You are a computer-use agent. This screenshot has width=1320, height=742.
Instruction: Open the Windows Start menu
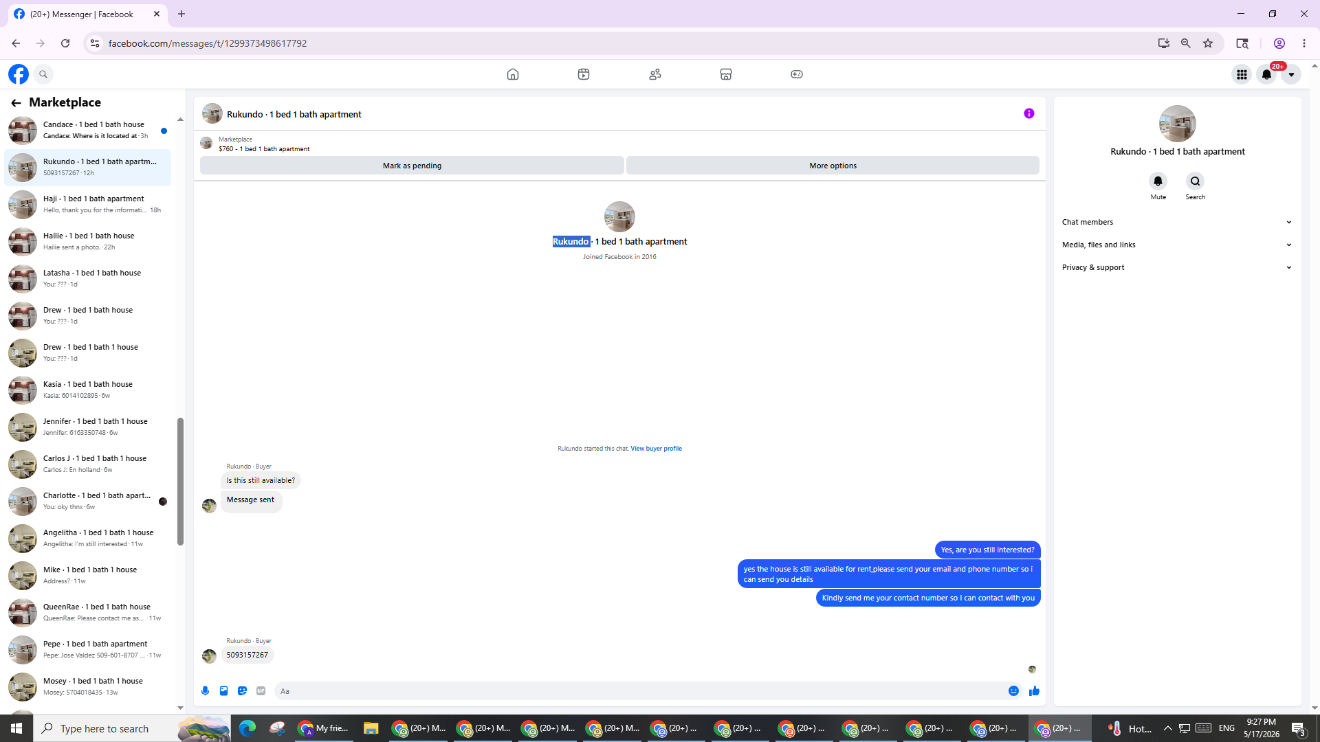(16, 728)
